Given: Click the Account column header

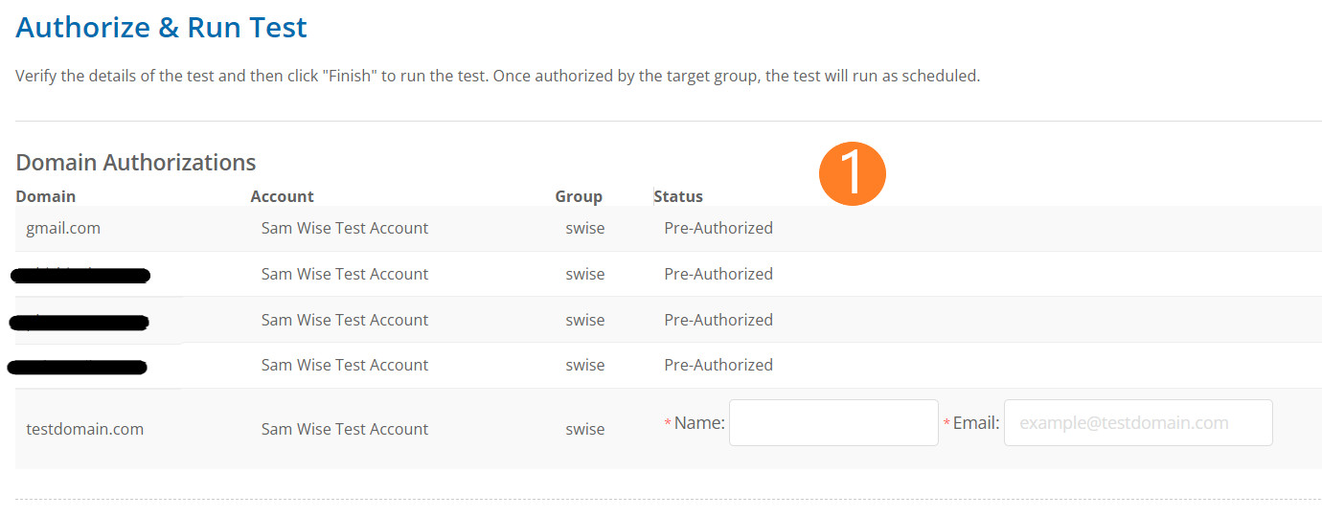Looking at the screenshot, I should 283,196.
